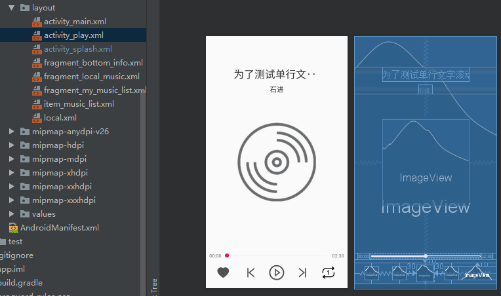Viewport: 501px width, 296px height.
Task: Click the activity_main.xml file icon
Action: pos(37,22)
